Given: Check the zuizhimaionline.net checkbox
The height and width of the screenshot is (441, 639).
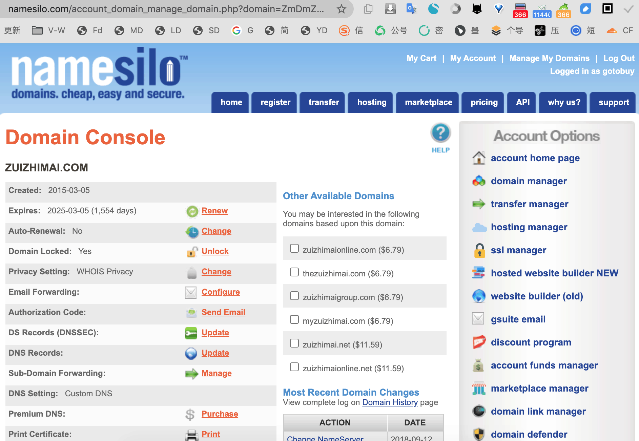Looking at the screenshot, I should point(294,367).
